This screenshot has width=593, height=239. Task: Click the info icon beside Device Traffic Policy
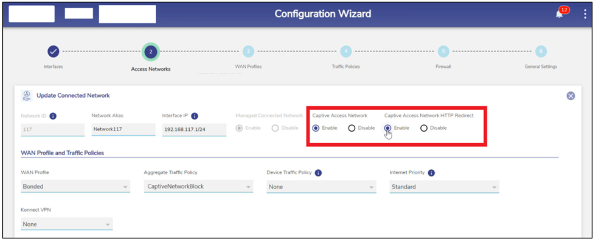[318, 173]
